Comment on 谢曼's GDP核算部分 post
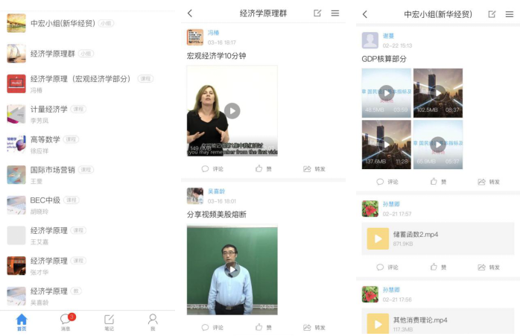 387,182
